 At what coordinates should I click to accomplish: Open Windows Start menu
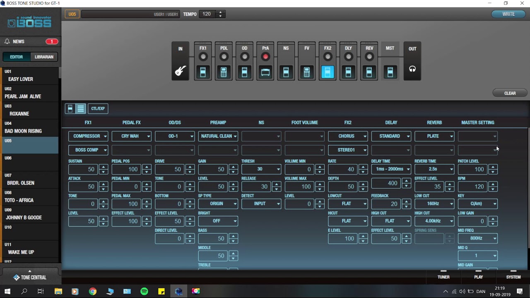[7, 291]
